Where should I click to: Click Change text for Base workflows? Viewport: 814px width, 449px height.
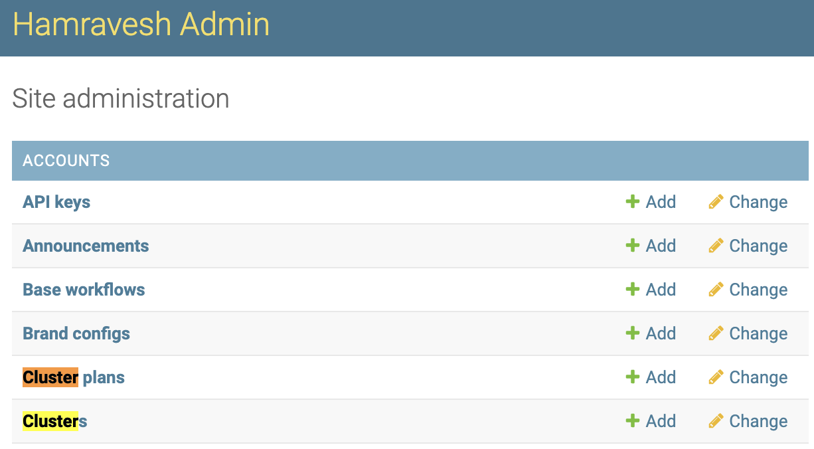[758, 290]
